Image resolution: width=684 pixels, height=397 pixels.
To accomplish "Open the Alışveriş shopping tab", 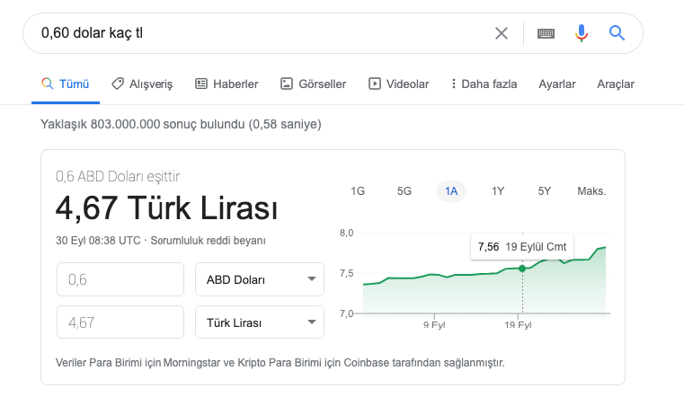I will pyautogui.click(x=142, y=84).
